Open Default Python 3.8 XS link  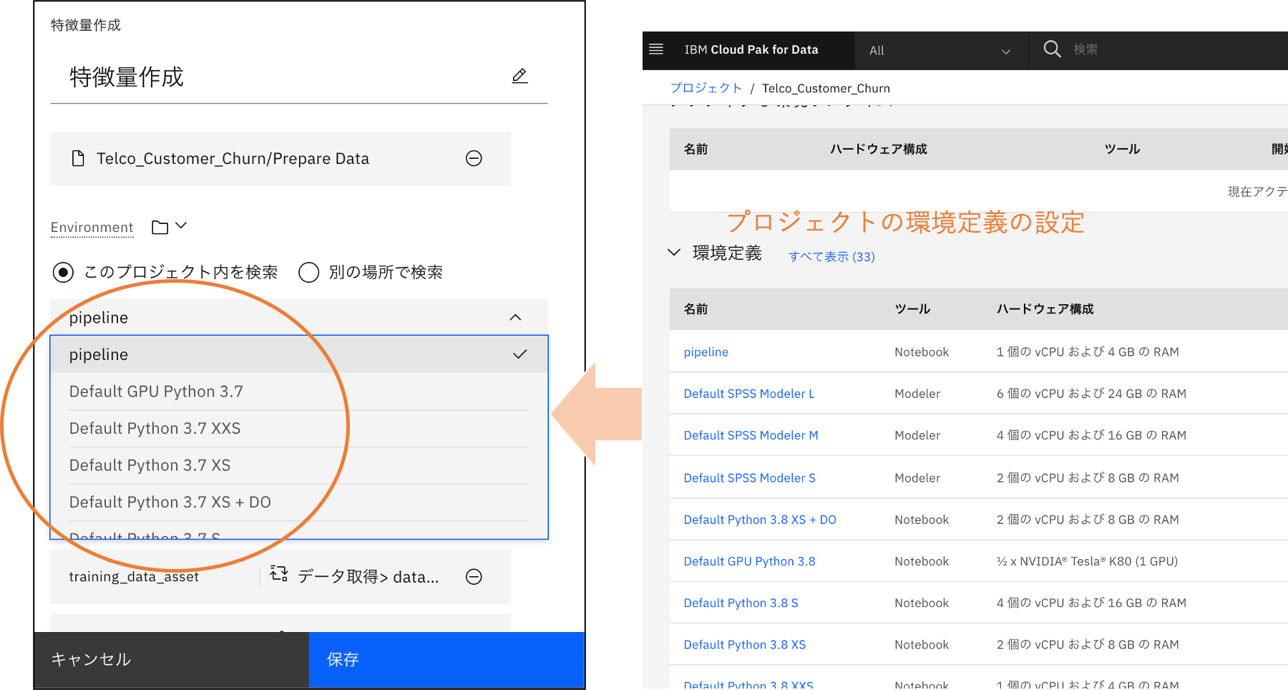[x=744, y=645]
